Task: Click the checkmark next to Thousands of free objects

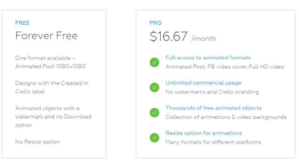Action: click(154, 112)
